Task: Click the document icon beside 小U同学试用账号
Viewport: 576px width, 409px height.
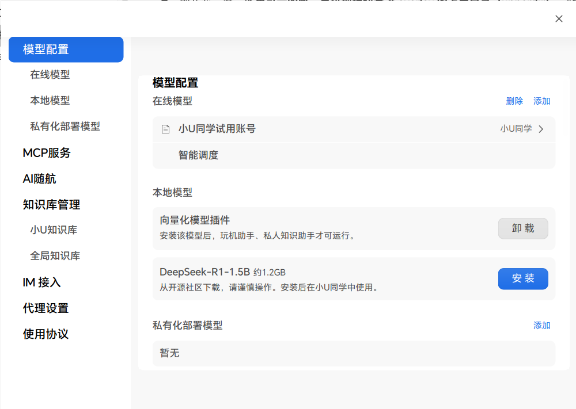Action: tap(166, 129)
